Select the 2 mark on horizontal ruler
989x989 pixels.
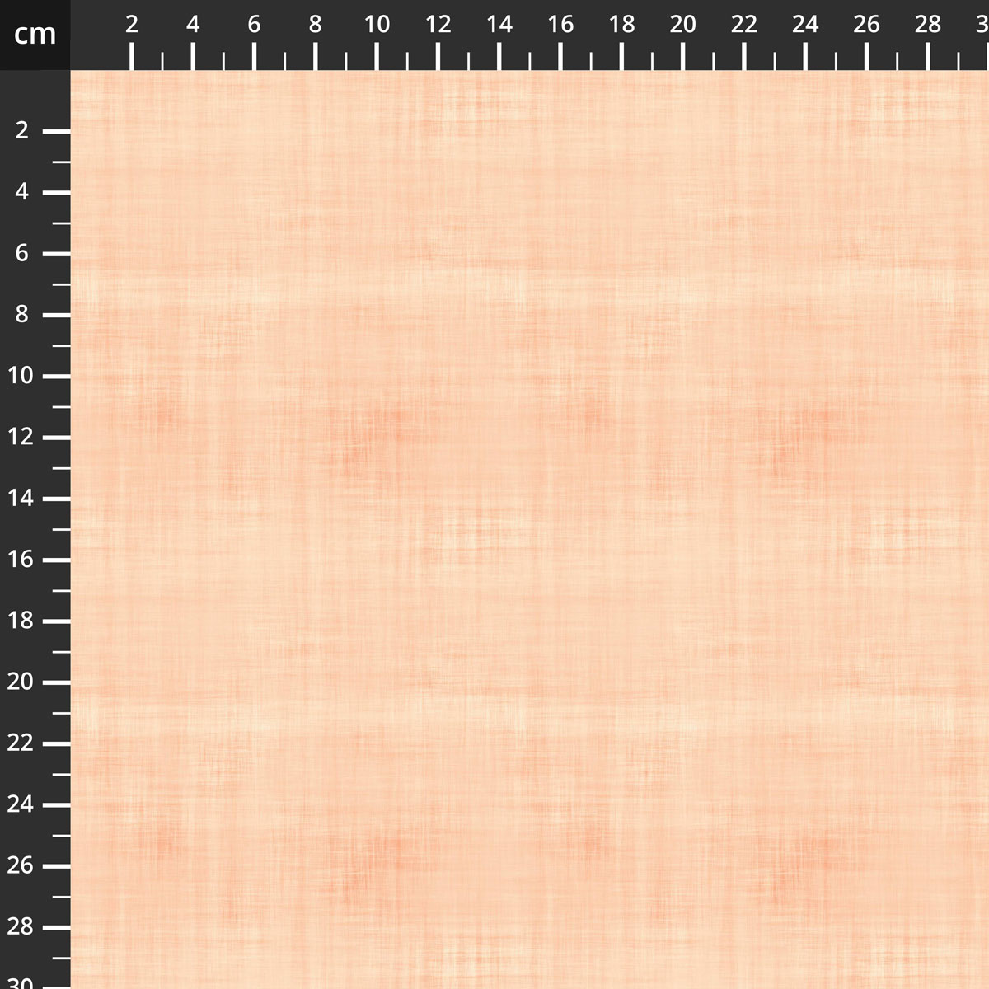click(x=132, y=25)
